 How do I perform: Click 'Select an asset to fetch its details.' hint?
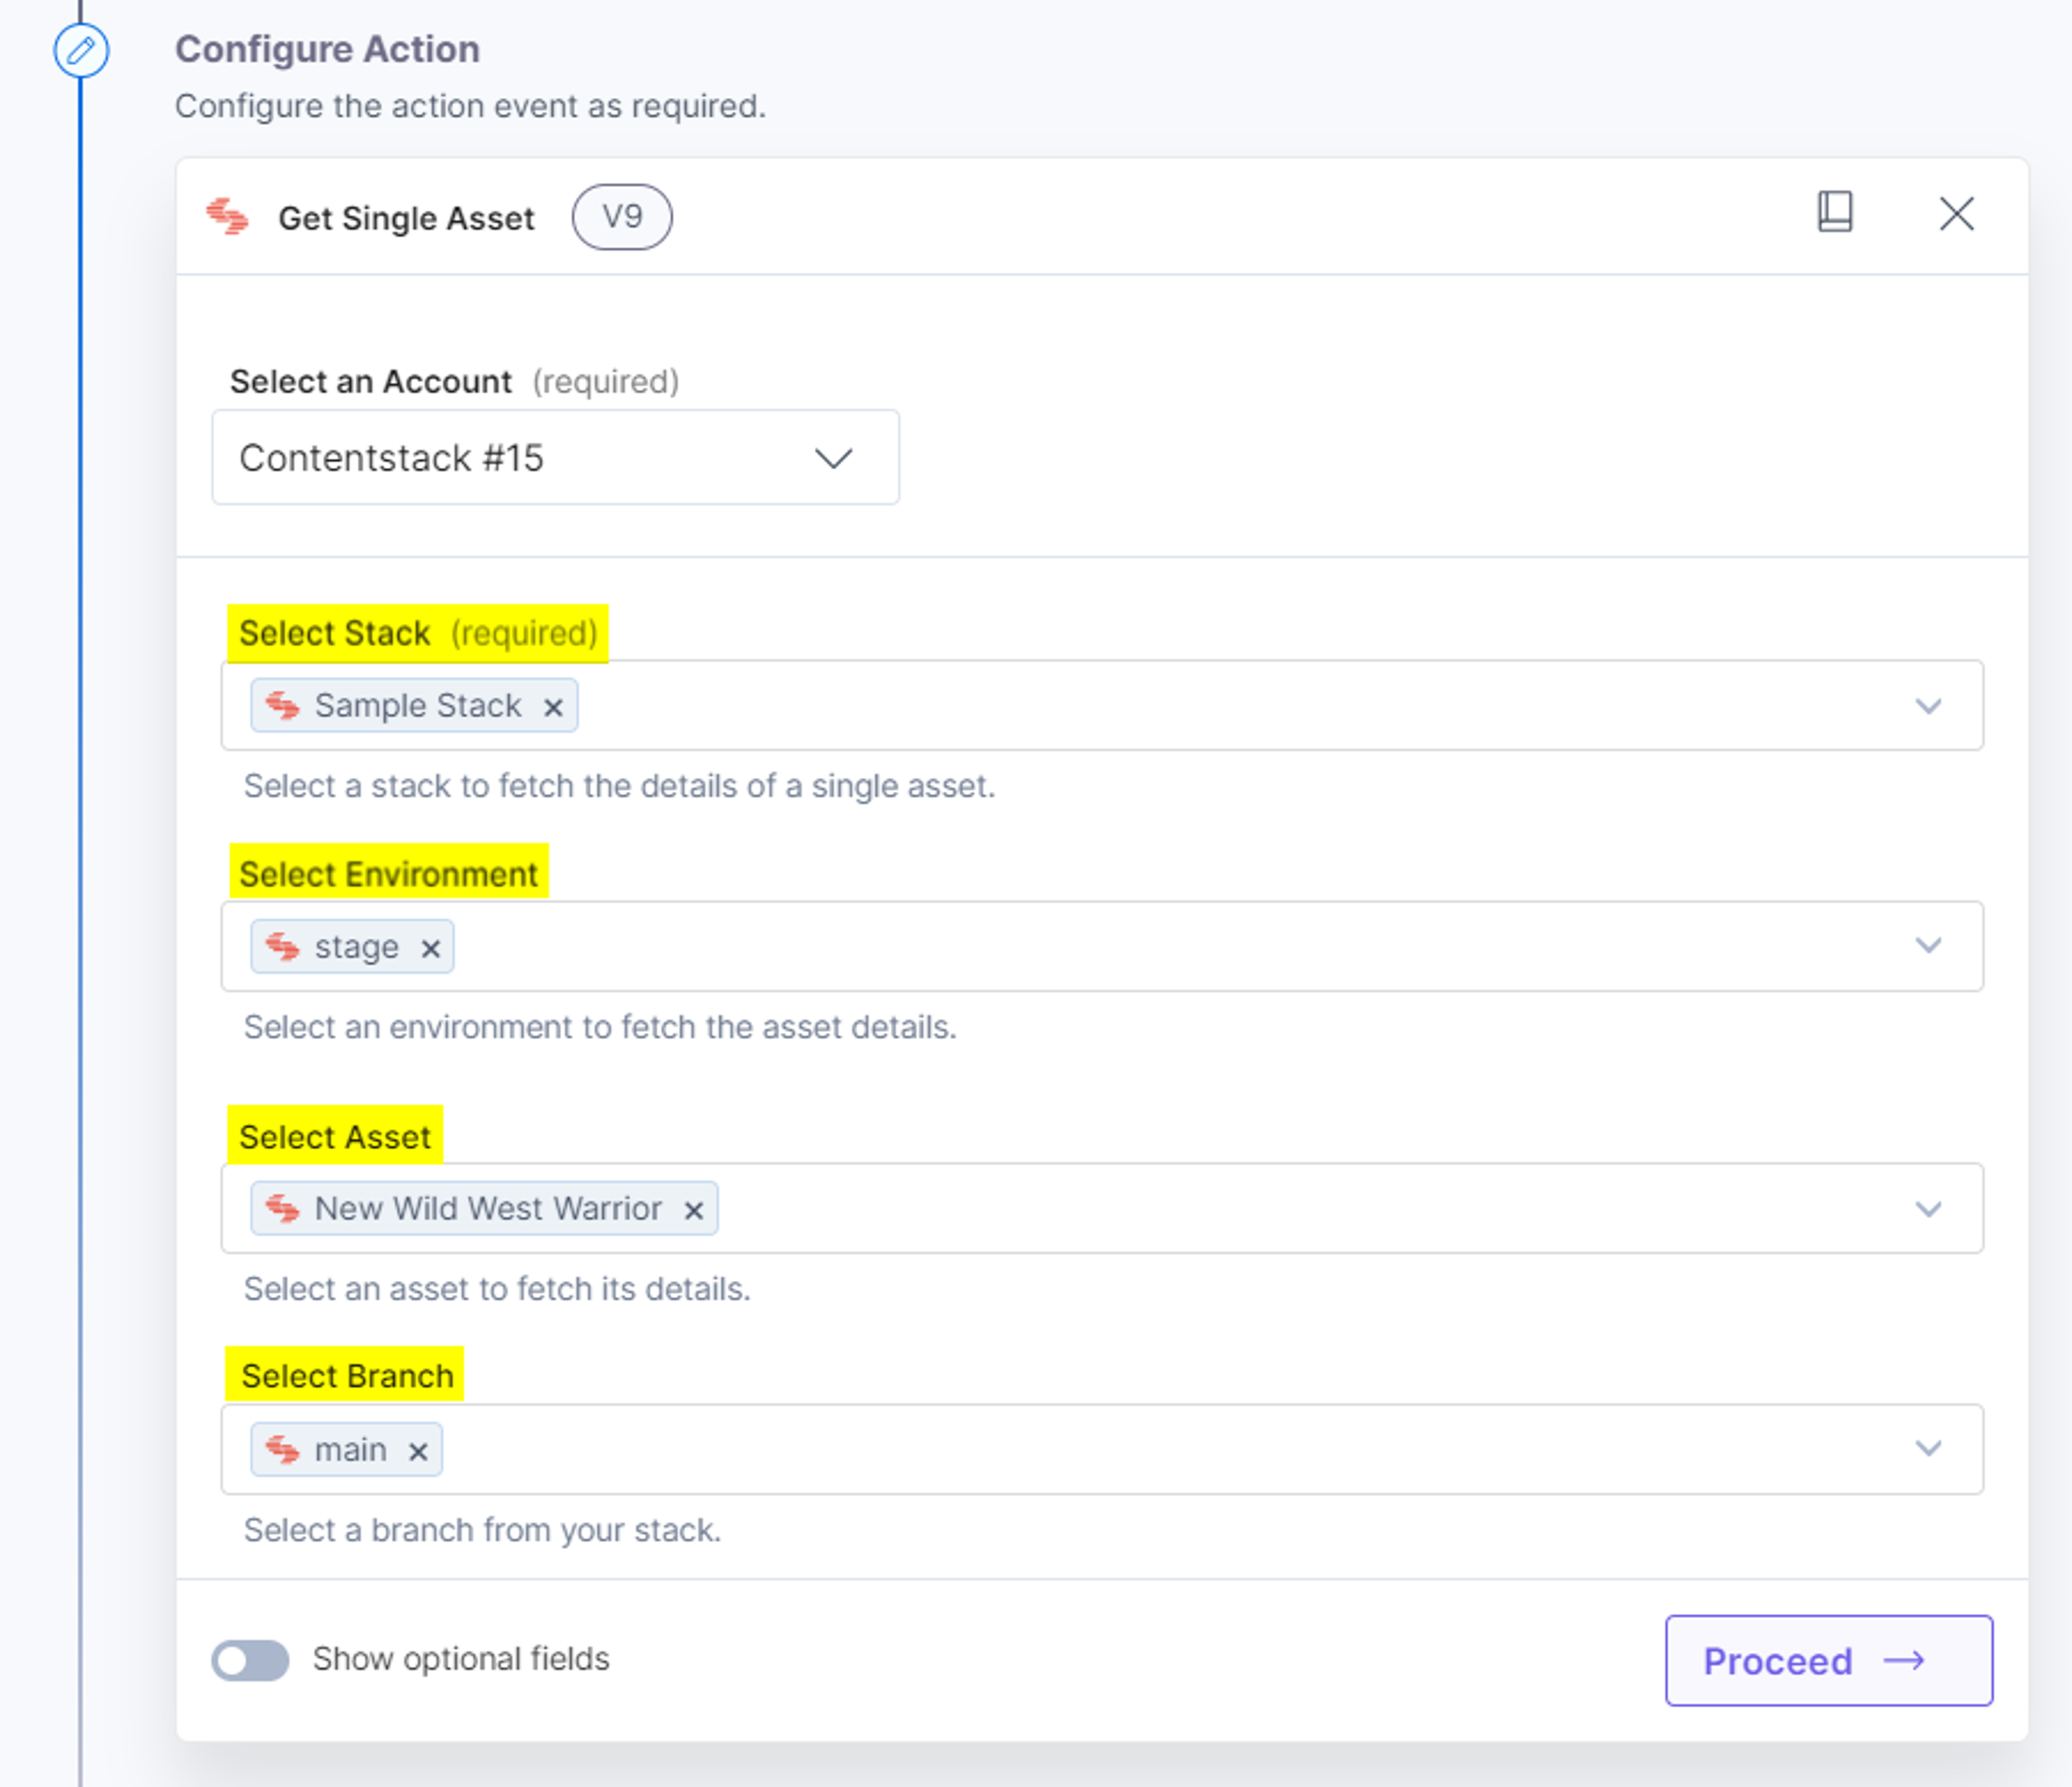coord(497,1289)
